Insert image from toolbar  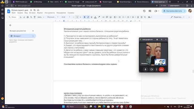click(111, 17)
